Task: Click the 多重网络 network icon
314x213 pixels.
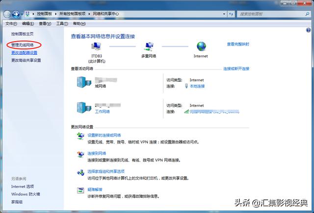Action: 149,47
